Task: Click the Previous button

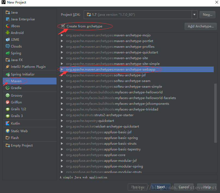Action: [x=138, y=187]
